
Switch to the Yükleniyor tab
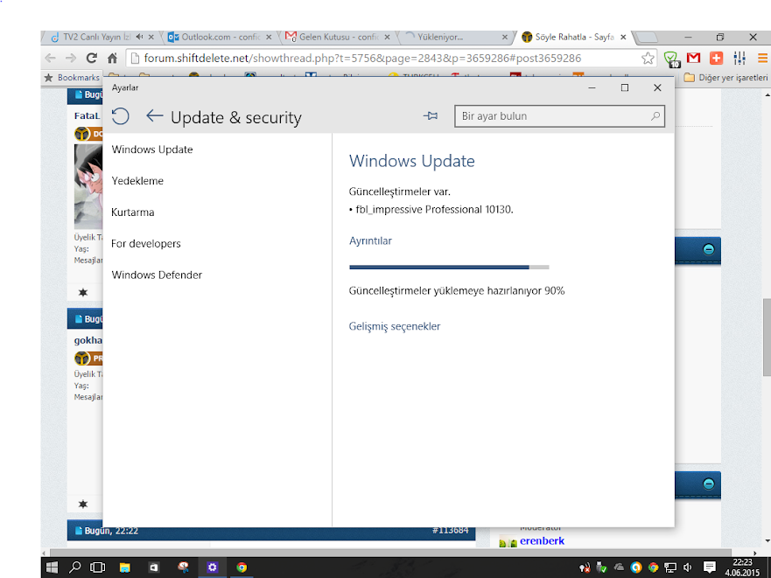point(456,37)
